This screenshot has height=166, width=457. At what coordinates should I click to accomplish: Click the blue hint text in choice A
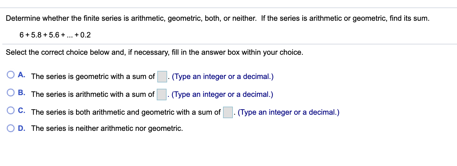[x=223, y=77]
